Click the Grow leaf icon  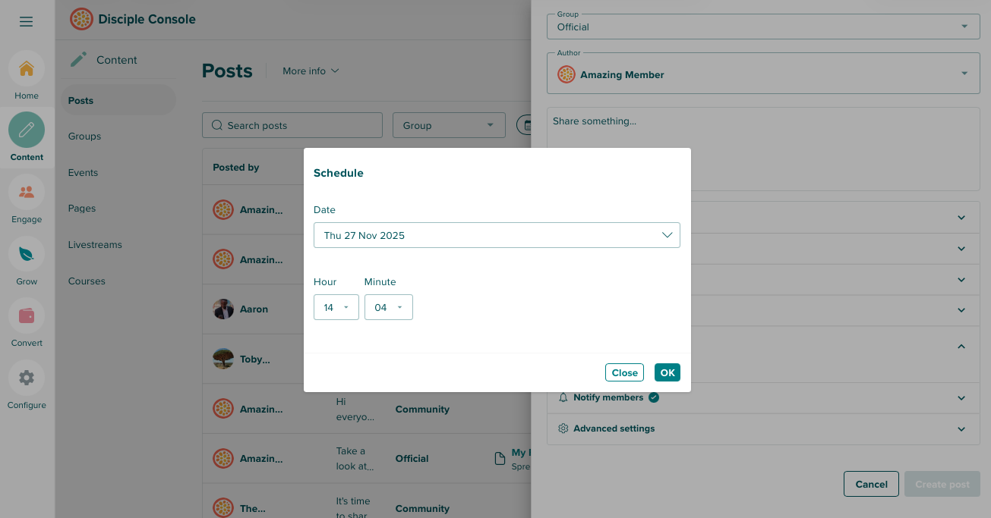click(27, 254)
